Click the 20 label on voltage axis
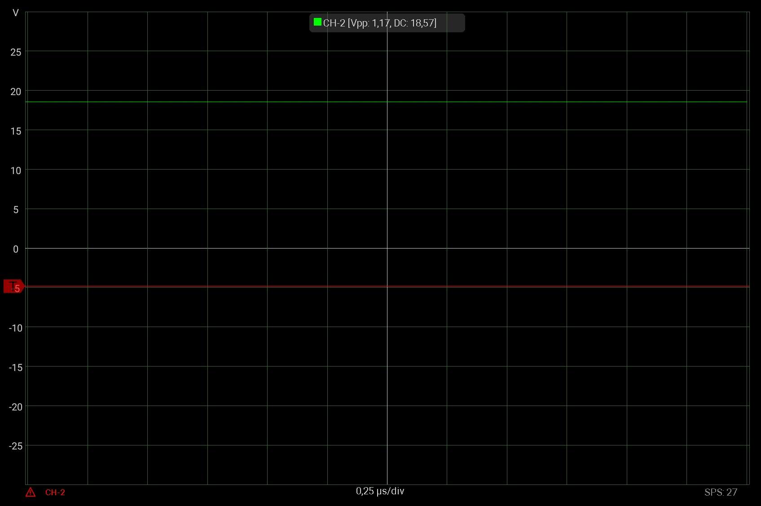Screen dimensions: 761x506 [x=16, y=92]
